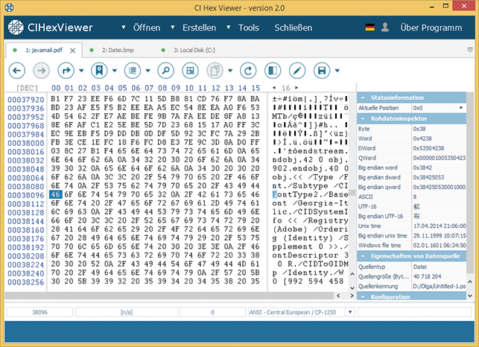
Task: Click the save floppy disk icon
Action: 322,71
